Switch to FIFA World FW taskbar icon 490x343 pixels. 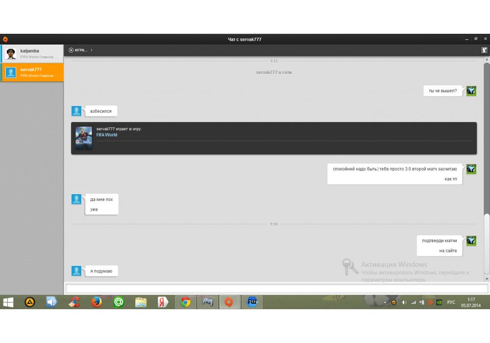click(252, 302)
